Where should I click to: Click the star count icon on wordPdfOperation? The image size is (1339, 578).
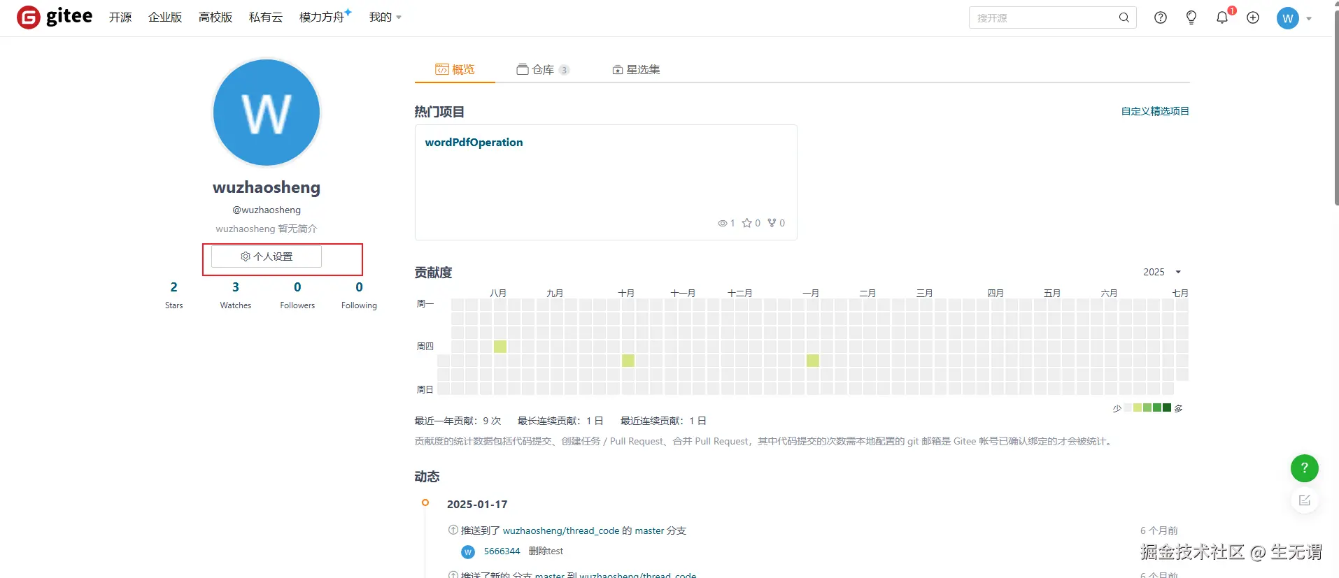tap(747, 223)
